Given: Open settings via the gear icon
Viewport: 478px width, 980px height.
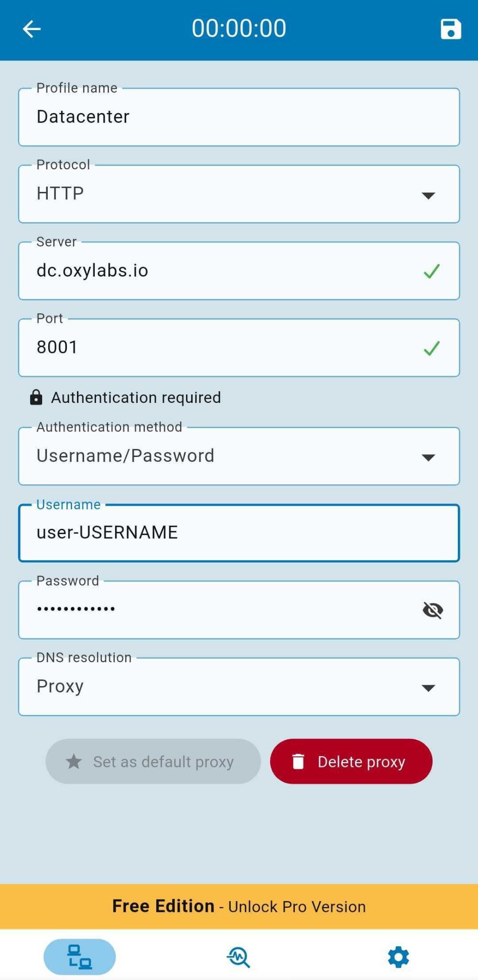Looking at the screenshot, I should click(x=398, y=957).
